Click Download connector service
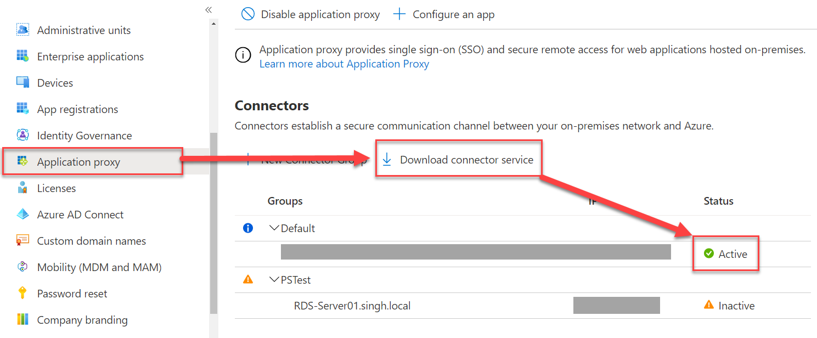This screenshot has width=817, height=338. [466, 159]
